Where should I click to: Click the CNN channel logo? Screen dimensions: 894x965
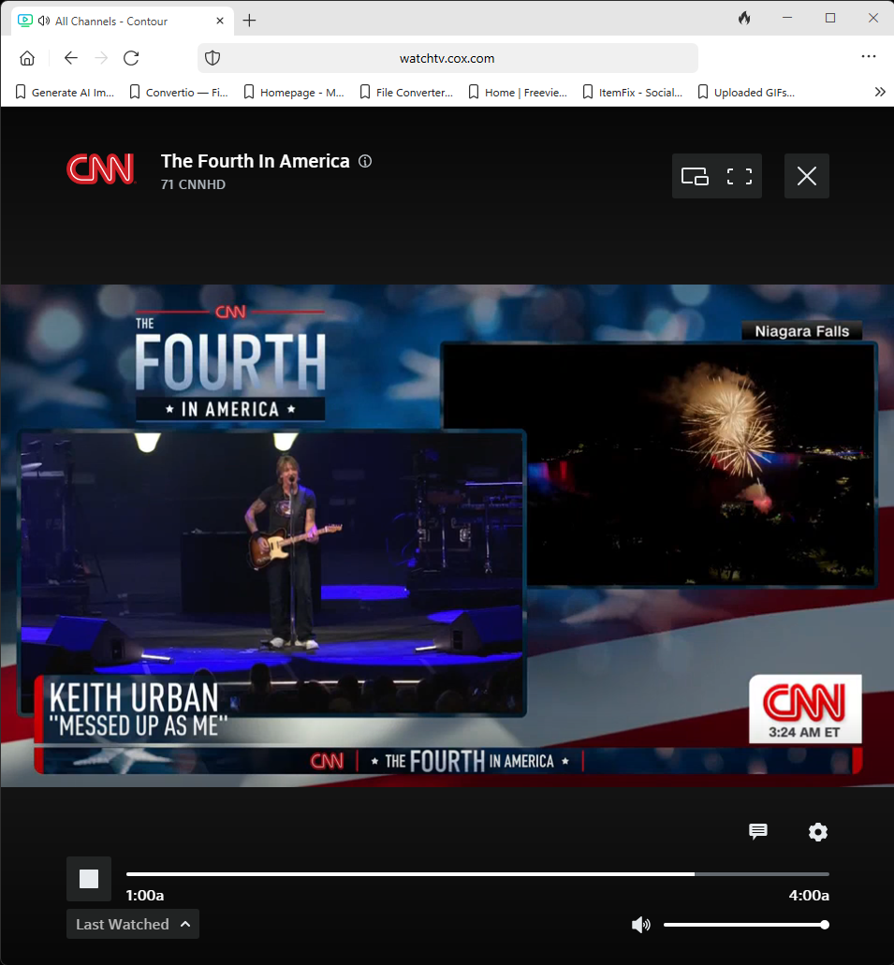tap(100, 169)
